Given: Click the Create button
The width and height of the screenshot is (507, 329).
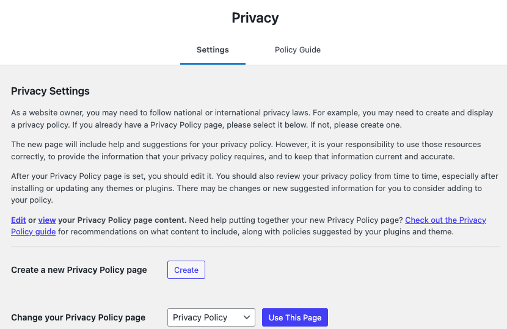Looking at the screenshot, I should tap(186, 270).
